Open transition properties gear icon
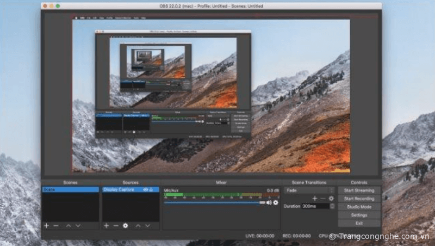This screenshot has width=435, height=246. point(331,199)
